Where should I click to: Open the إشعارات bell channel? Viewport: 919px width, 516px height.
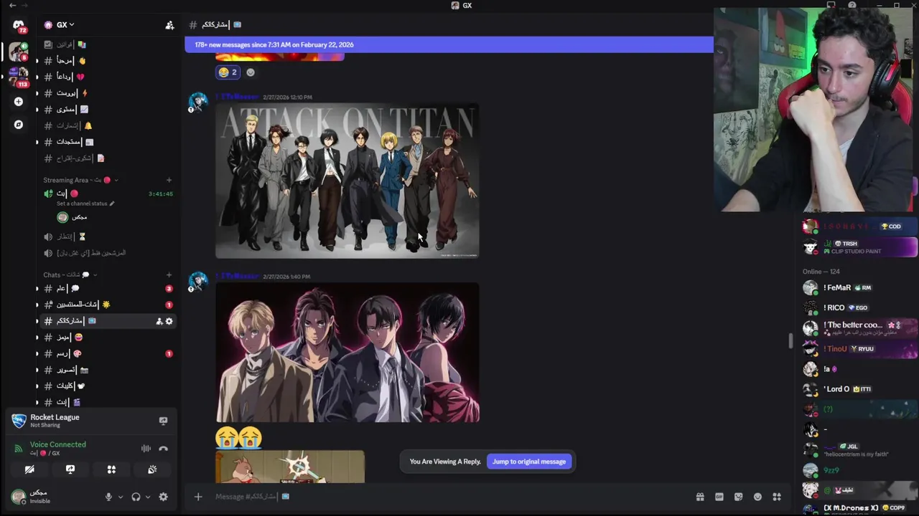(x=106, y=125)
